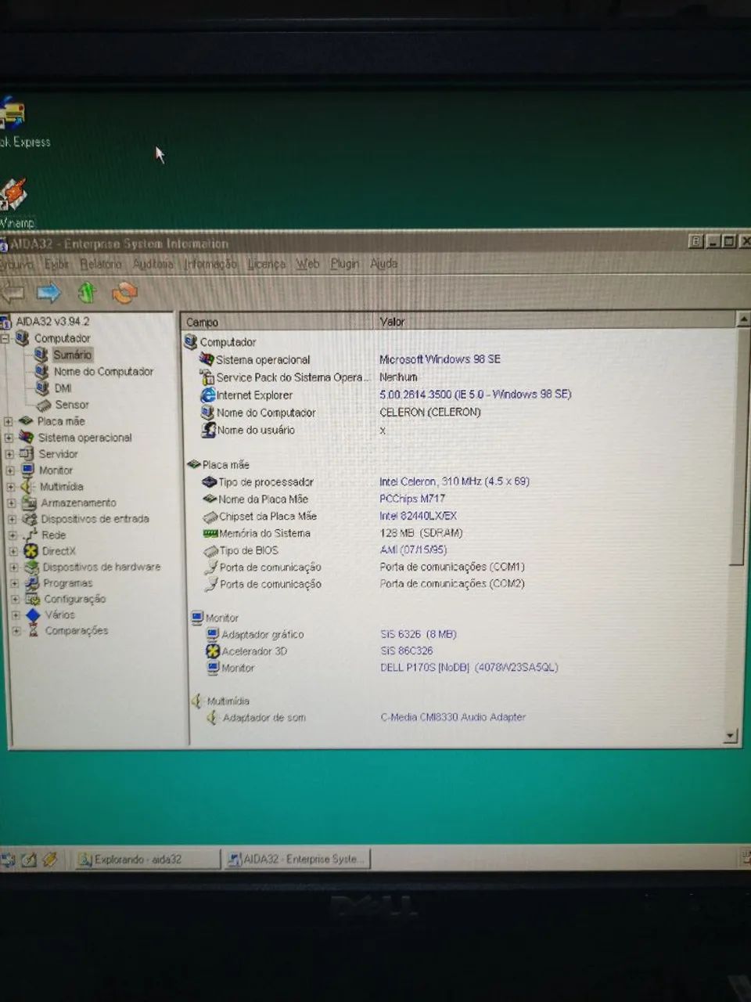Open the Exibir menu

(56, 264)
